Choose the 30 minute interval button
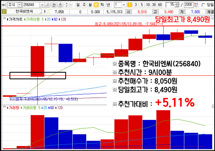Screen dimensions: 215x151 click(154, 5)
